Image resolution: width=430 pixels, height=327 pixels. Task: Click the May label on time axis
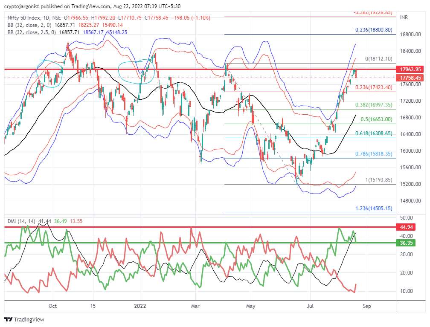pos(251,306)
